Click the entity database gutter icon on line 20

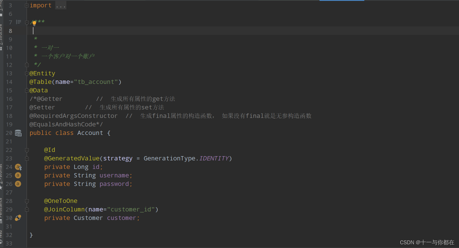point(18,133)
